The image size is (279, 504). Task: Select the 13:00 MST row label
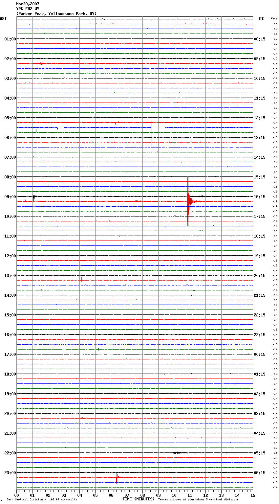pyautogui.click(x=10, y=276)
